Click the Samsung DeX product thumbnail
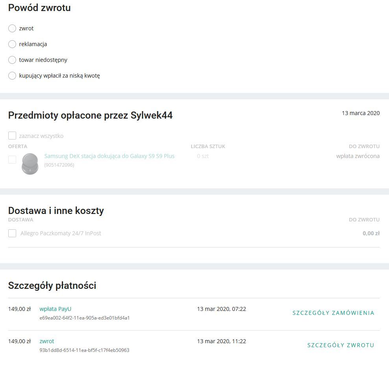389x370 pixels. coord(30,164)
